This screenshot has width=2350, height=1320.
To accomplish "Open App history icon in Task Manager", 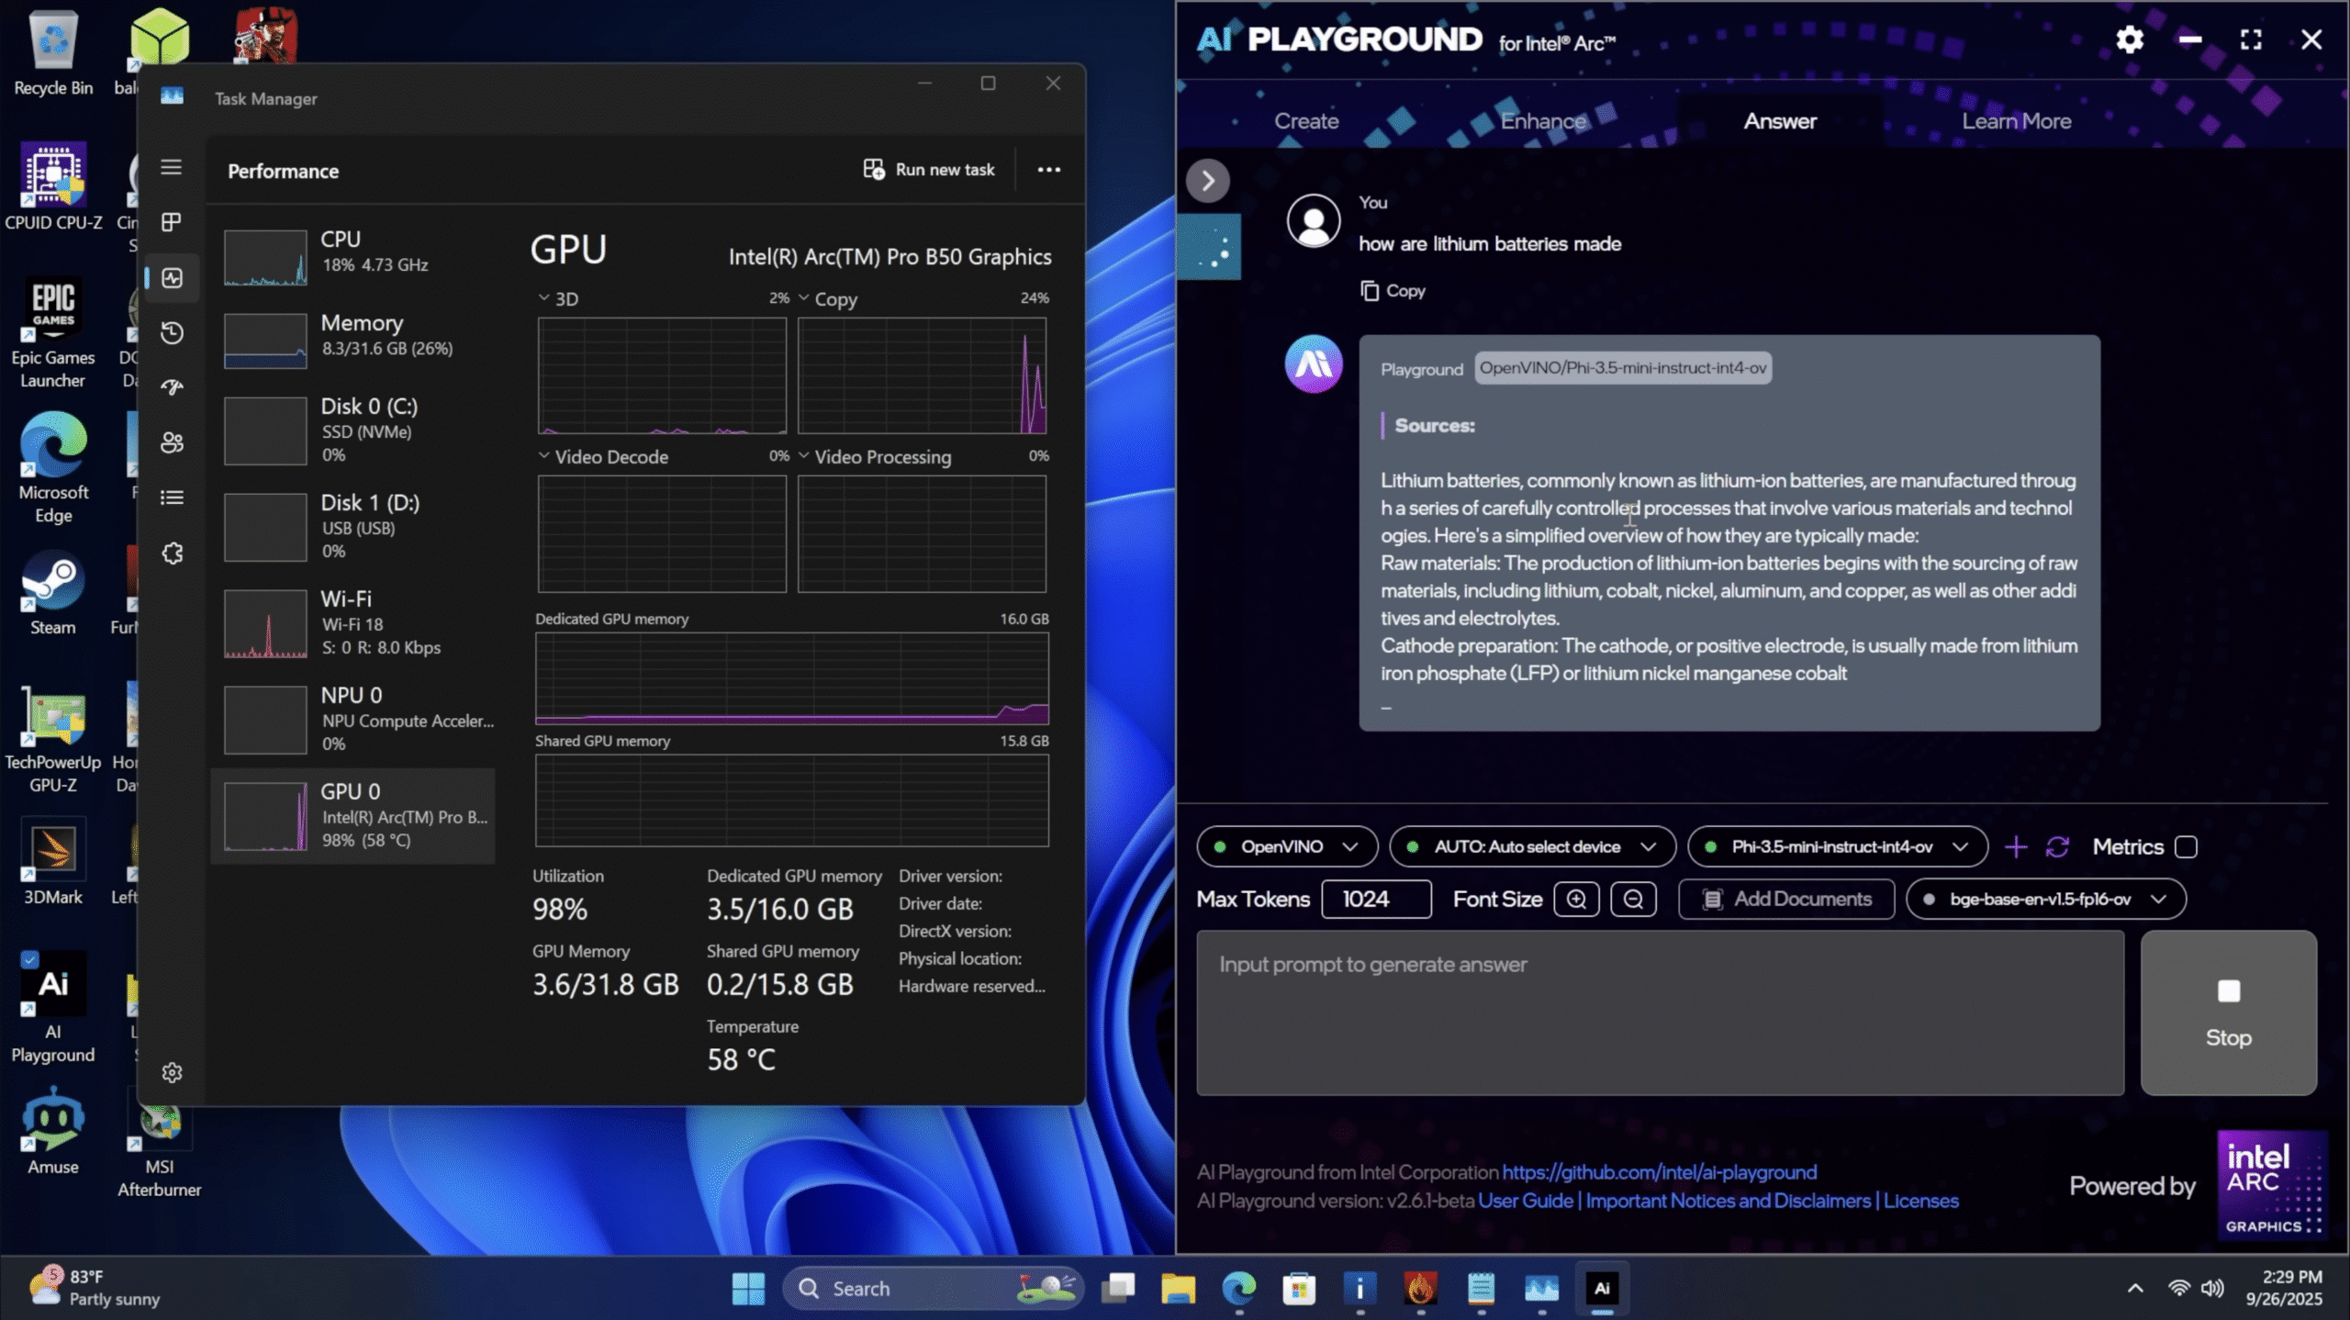I will point(172,332).
